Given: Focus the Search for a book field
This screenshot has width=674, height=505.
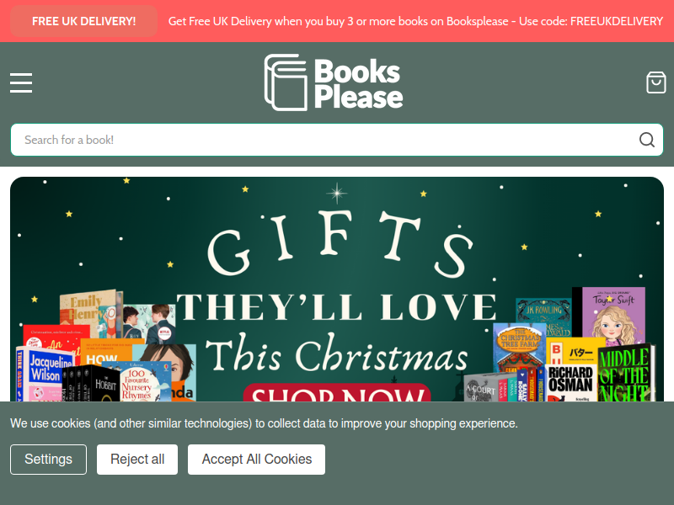Looking at the screenshot, I should click(337, 140).
